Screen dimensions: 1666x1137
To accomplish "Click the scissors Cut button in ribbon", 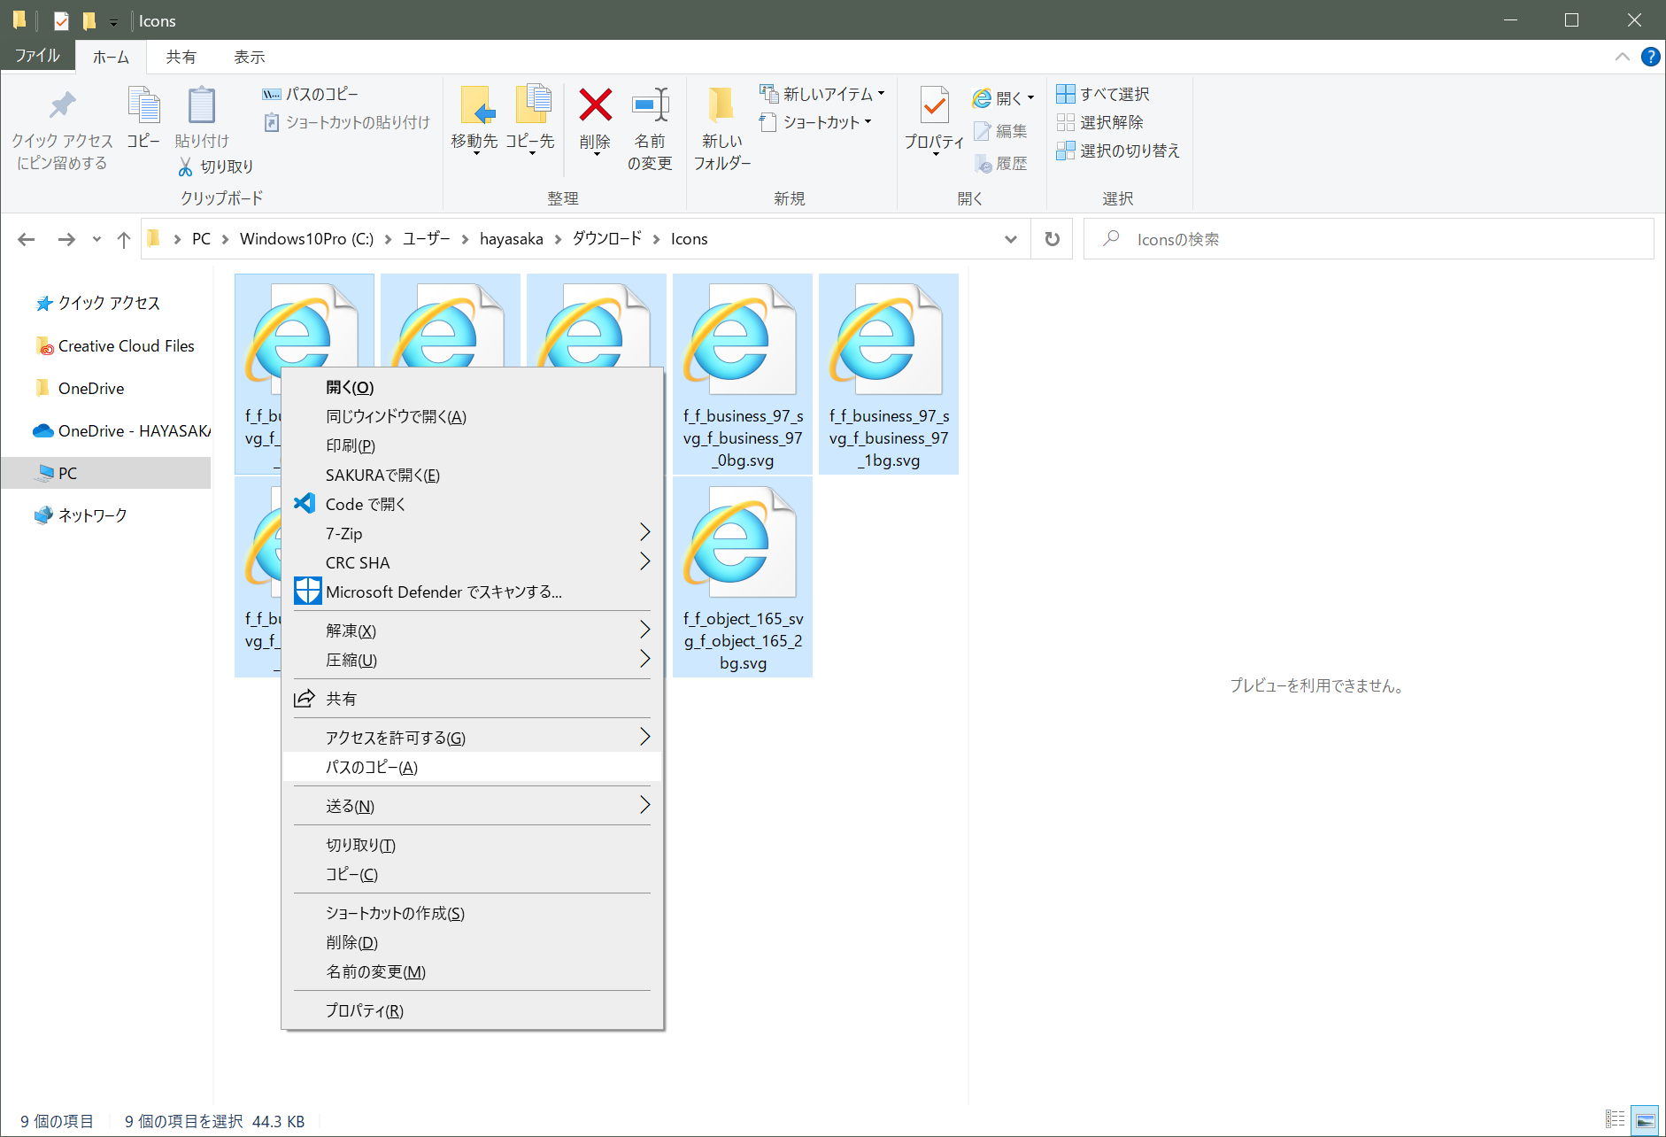I will coord(216,166).
